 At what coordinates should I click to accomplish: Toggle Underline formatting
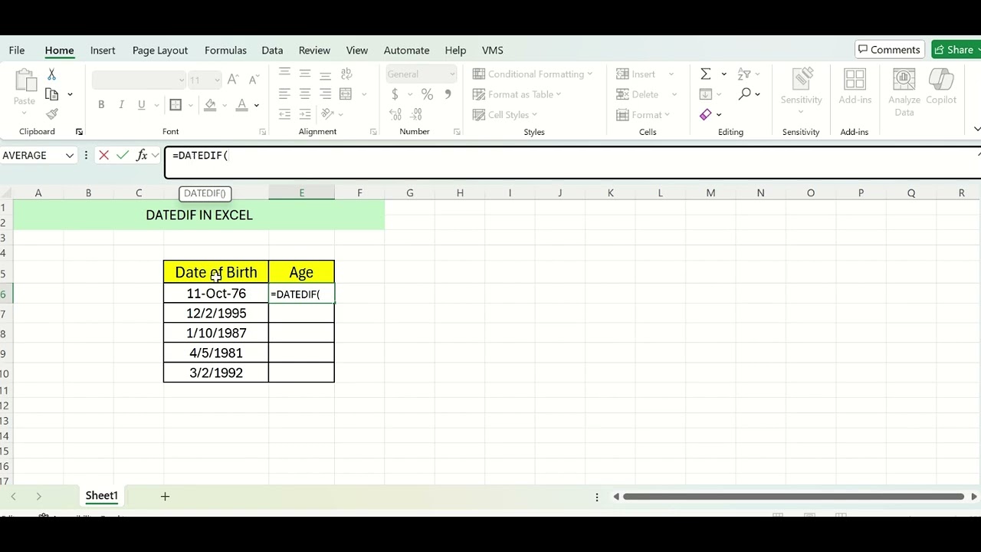coord(141,105)
